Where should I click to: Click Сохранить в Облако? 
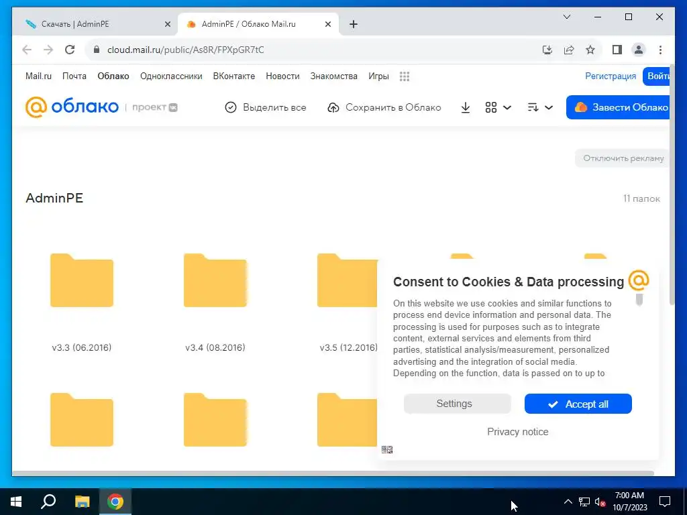coord(384,107)
